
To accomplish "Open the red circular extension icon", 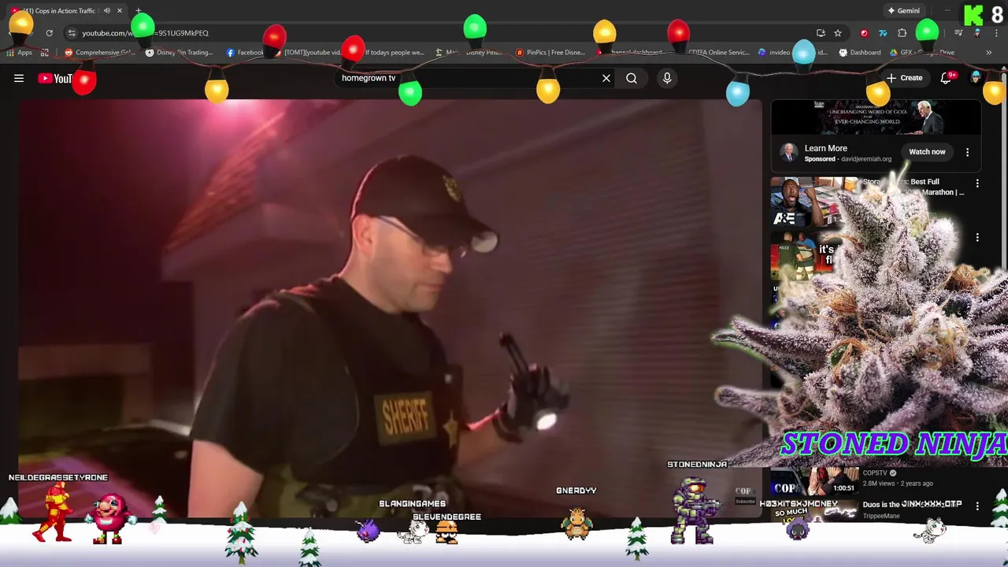I will (864, 33).
